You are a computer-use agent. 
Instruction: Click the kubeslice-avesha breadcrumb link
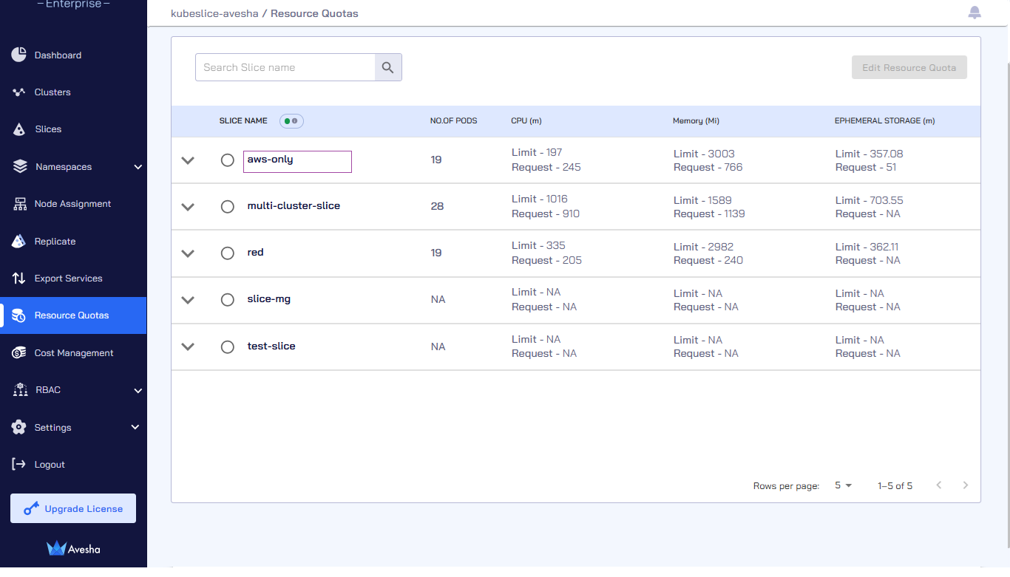point(214,13)
